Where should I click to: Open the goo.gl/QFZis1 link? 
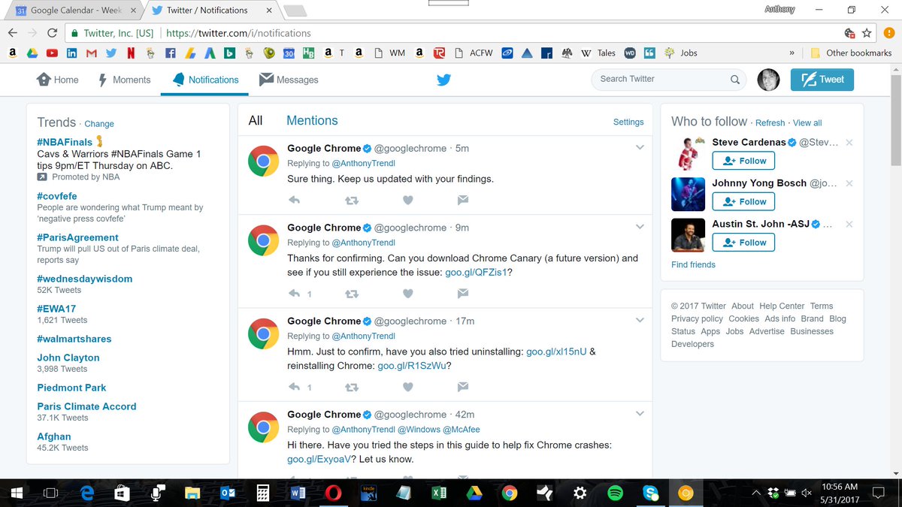(476, 273)
